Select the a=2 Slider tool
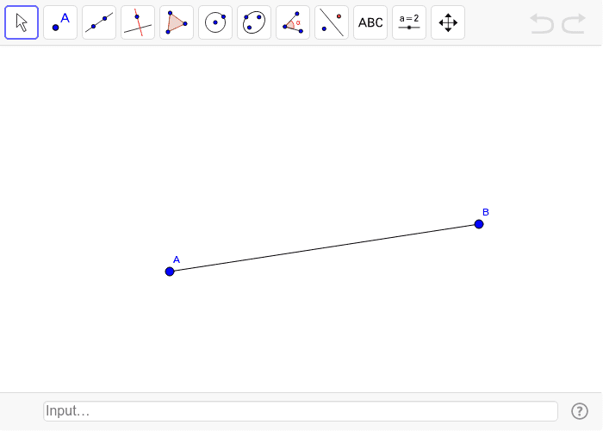 (x=409, y=22)
